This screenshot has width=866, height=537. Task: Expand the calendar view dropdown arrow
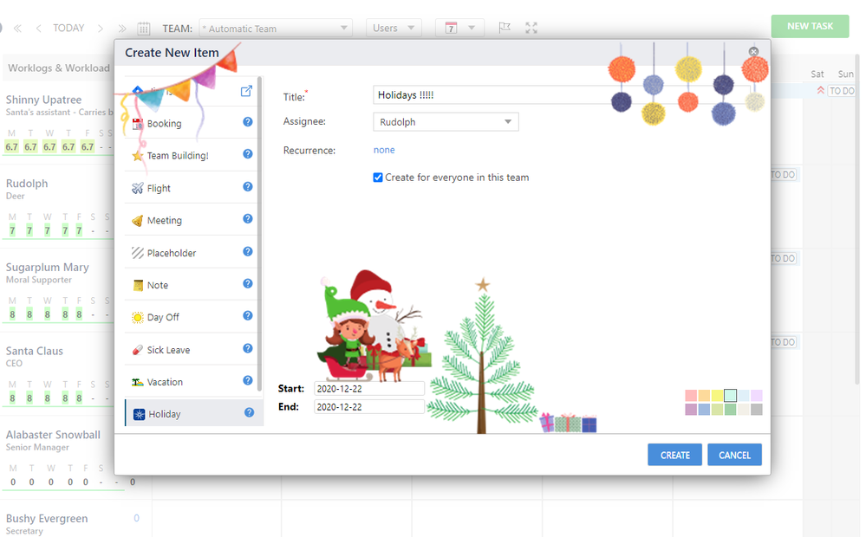(x=471, y=28)
